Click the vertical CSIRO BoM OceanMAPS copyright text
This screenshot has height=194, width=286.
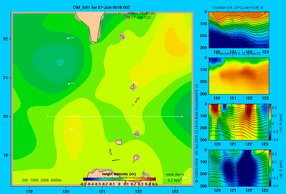pos(197,133)
